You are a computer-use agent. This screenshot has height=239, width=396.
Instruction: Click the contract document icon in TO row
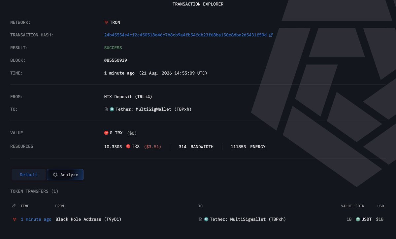tap(106, 109)
